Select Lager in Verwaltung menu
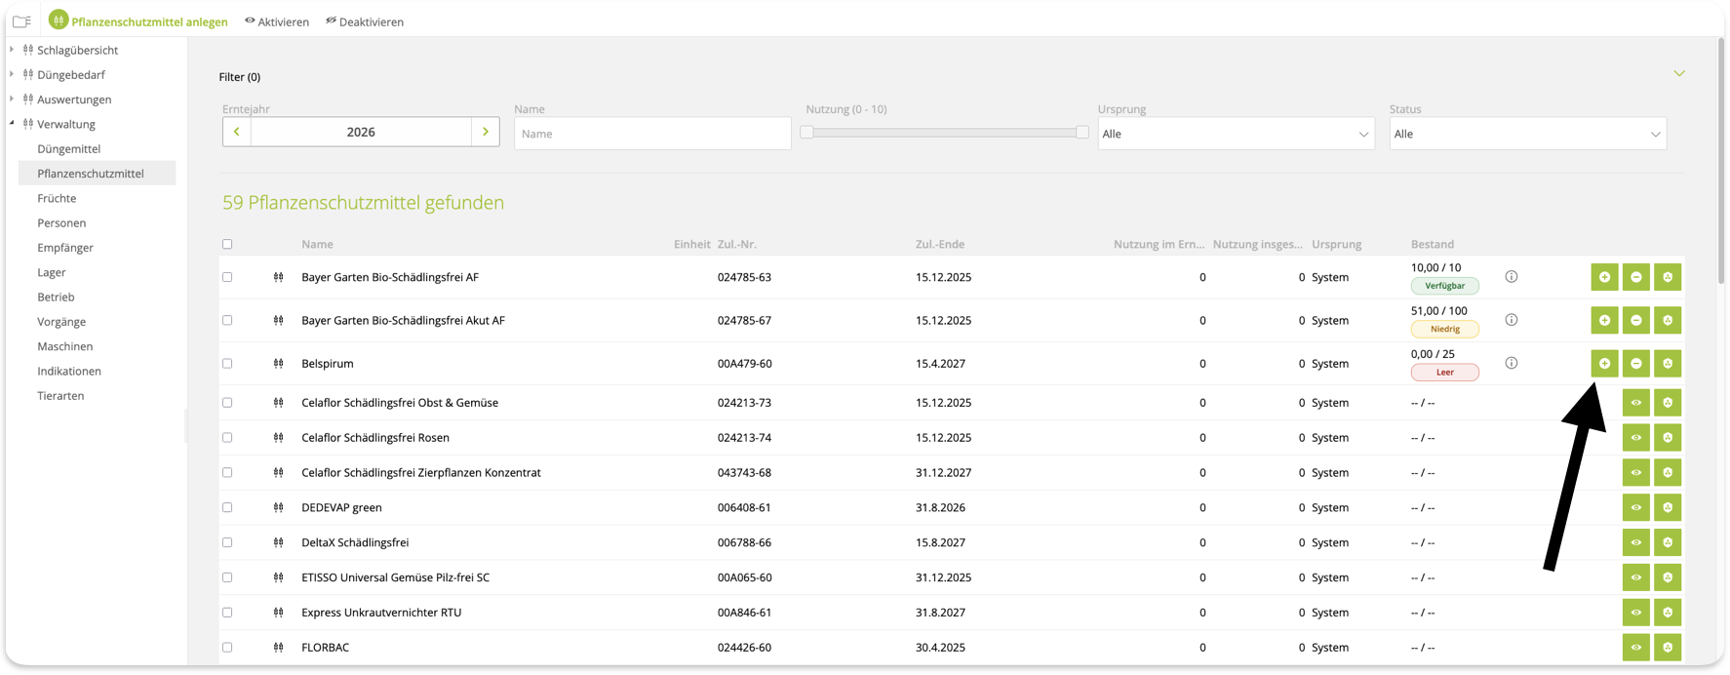The height and width of the screenshot is (675, 1730). point(52,272)
